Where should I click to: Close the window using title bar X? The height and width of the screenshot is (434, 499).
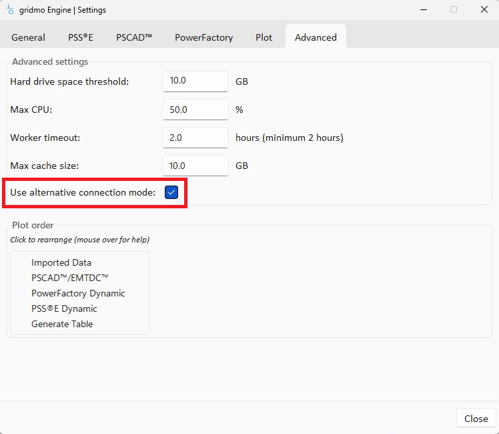pos(484,10)
